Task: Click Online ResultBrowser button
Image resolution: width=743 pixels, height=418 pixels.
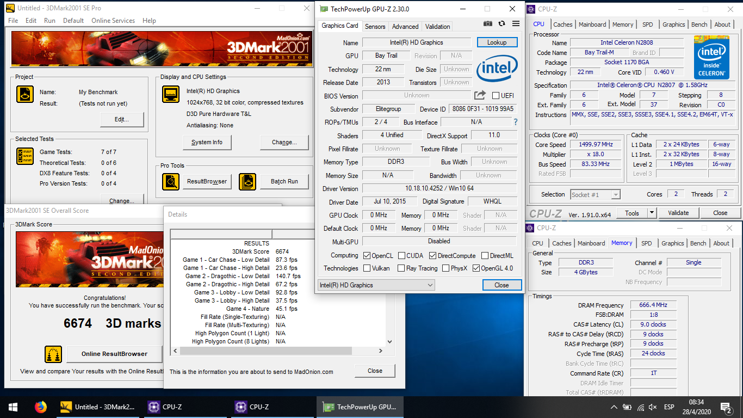Action: (114, 354)
